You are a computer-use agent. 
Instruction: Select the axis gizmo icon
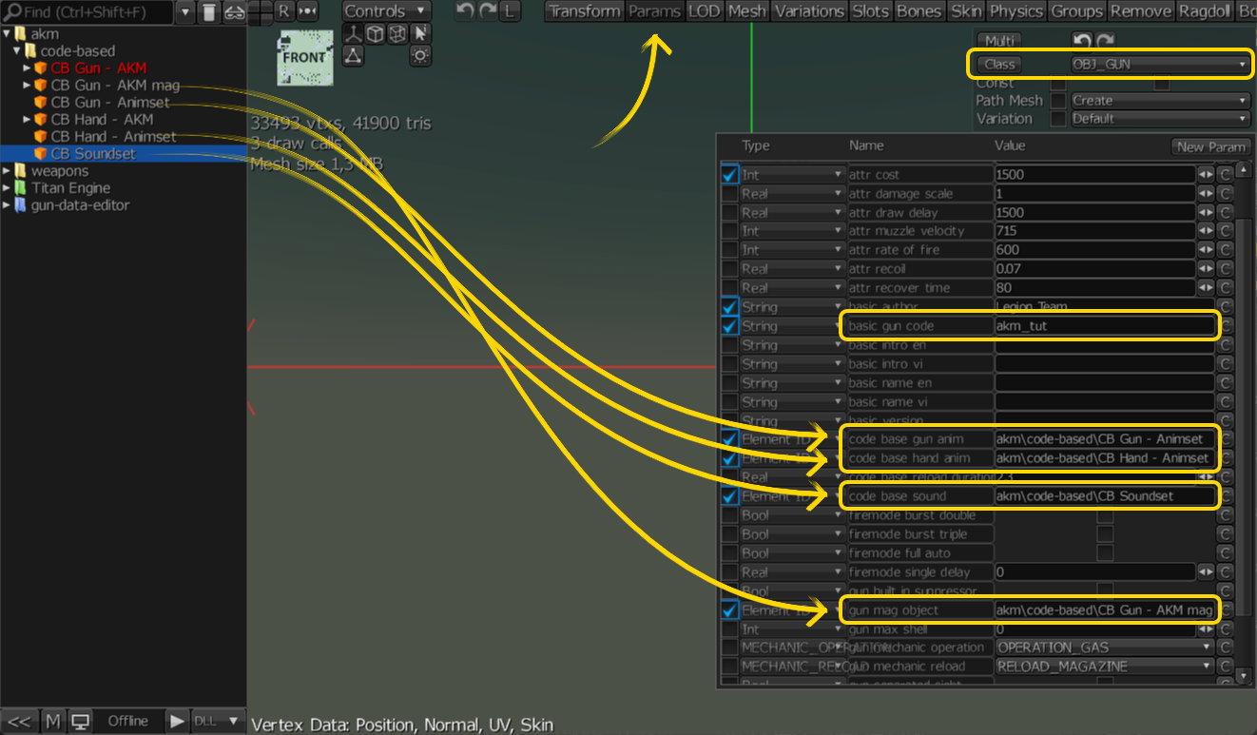pos(353,34)
